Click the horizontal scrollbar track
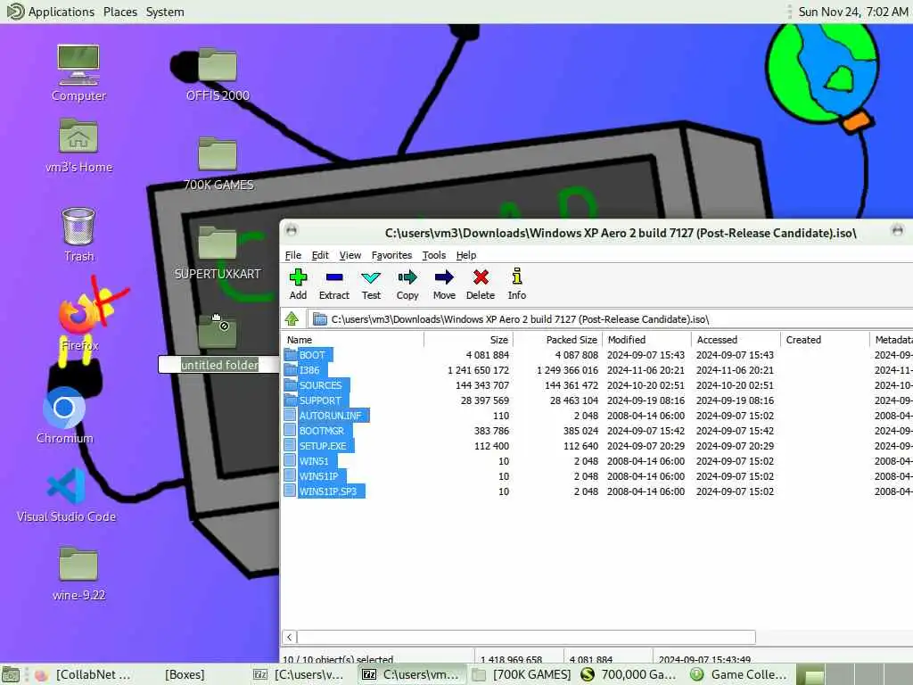Viewport: 913px width, 685px height. click(835, 637)
